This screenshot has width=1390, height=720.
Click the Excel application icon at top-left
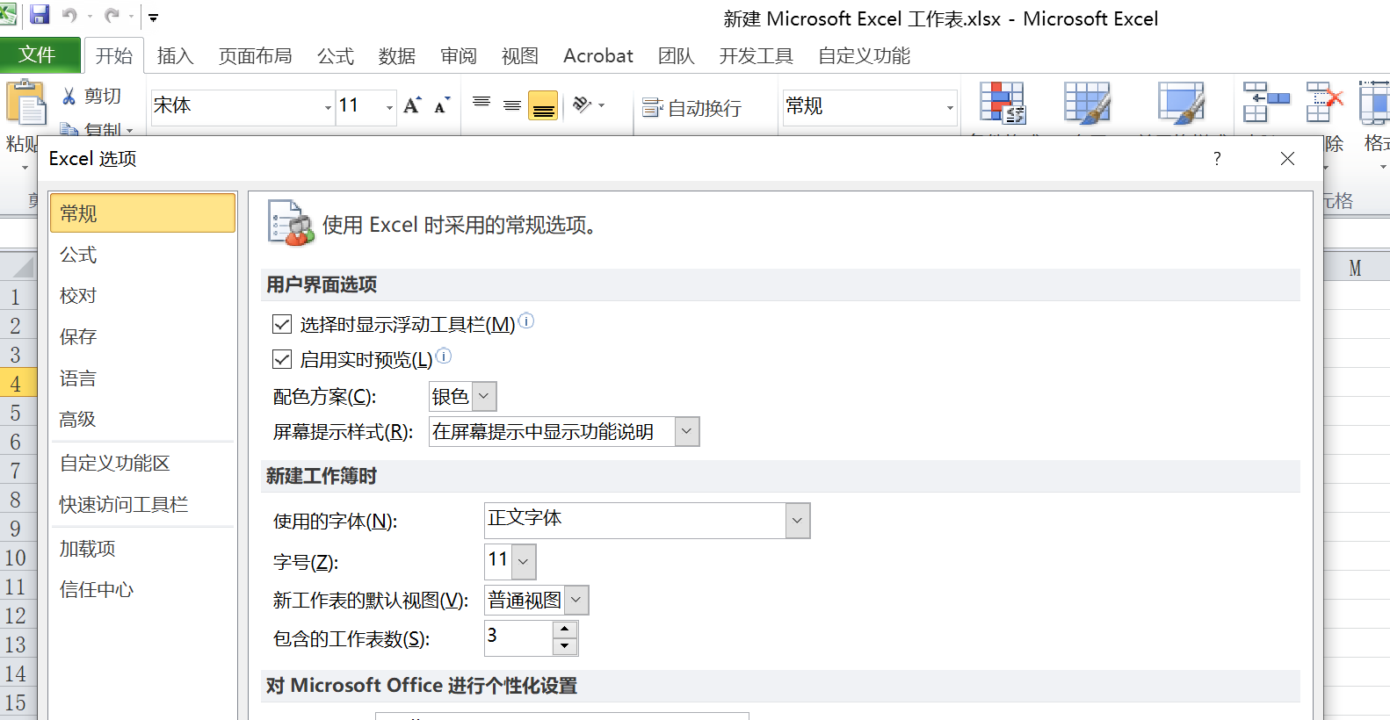click(8, 14)
